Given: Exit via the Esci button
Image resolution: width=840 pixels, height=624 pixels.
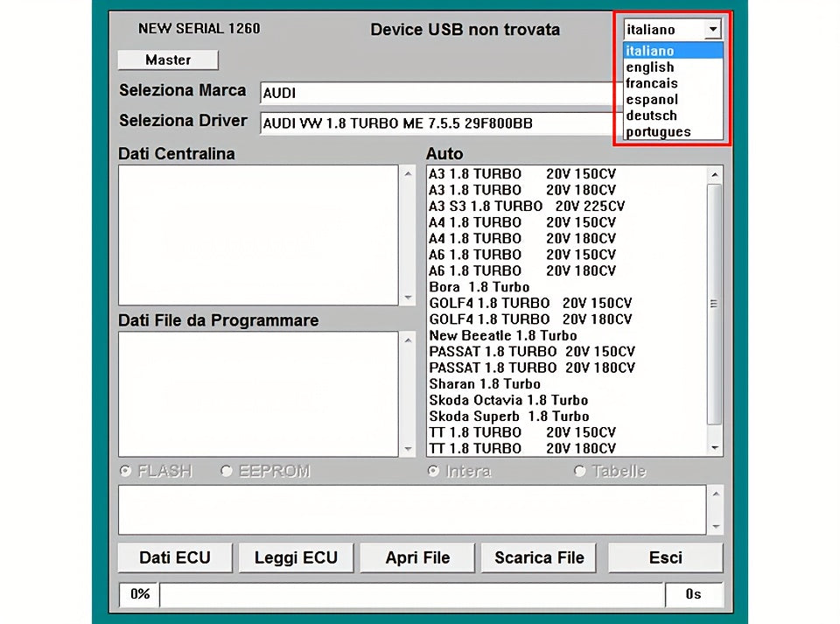Looking at the screenshot, I should click(x=666, y=557).
